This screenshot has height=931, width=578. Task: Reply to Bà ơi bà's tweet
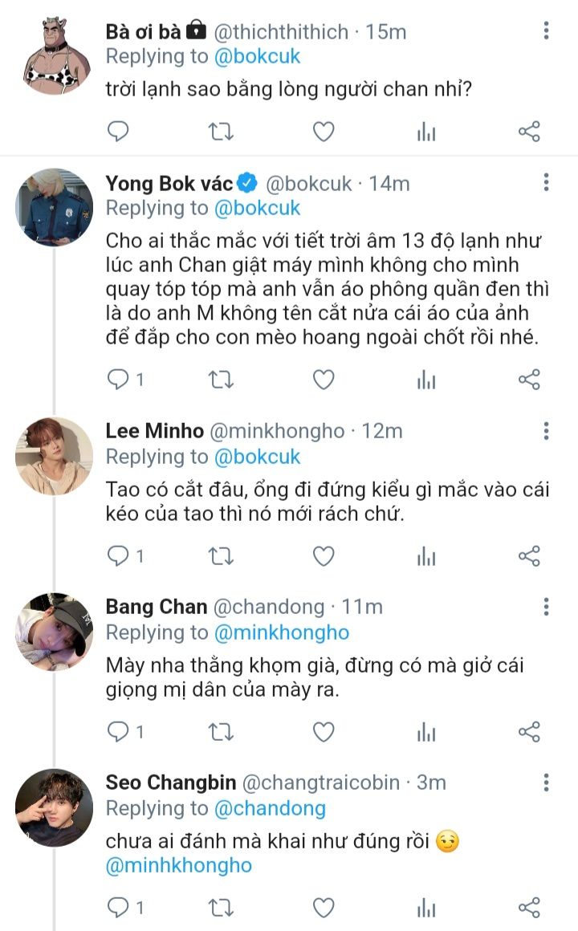tap(118, 132)
